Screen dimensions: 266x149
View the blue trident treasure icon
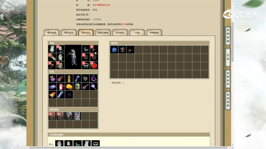coord(77,78)
